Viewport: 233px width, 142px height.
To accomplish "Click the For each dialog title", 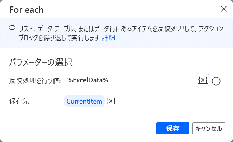I will (x=26, y=10).
